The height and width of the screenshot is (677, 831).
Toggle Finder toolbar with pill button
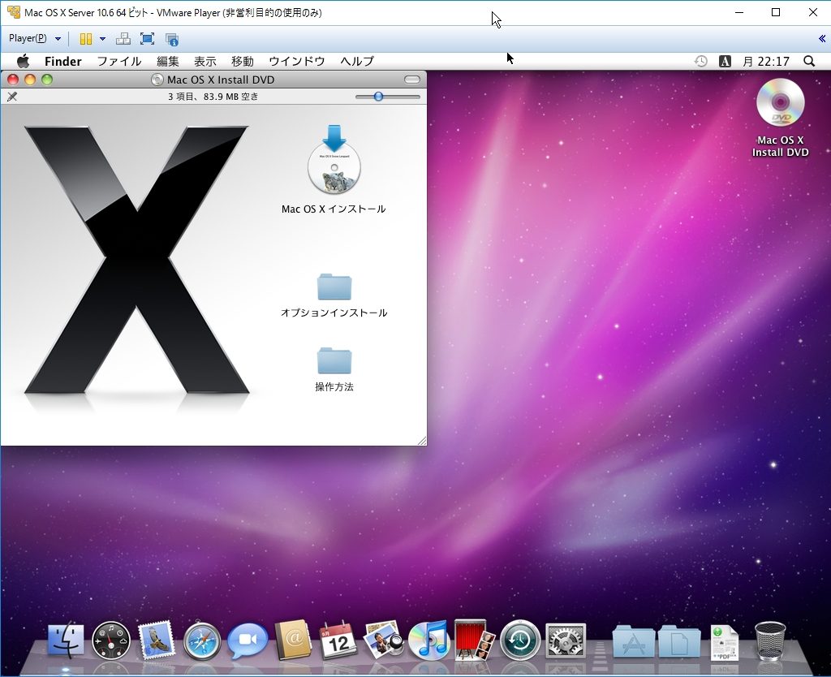[x=411, y=80]
